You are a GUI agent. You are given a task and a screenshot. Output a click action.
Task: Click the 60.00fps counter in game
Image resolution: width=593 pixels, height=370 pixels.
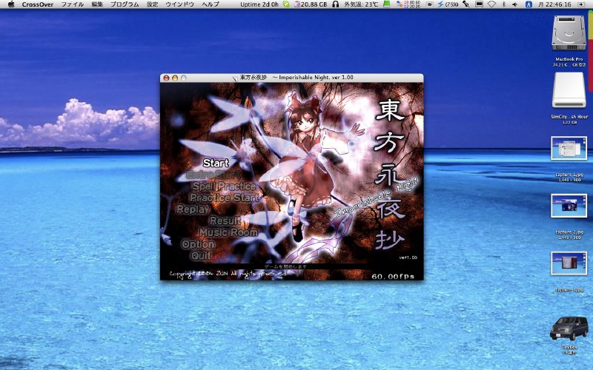click(393, 276)
